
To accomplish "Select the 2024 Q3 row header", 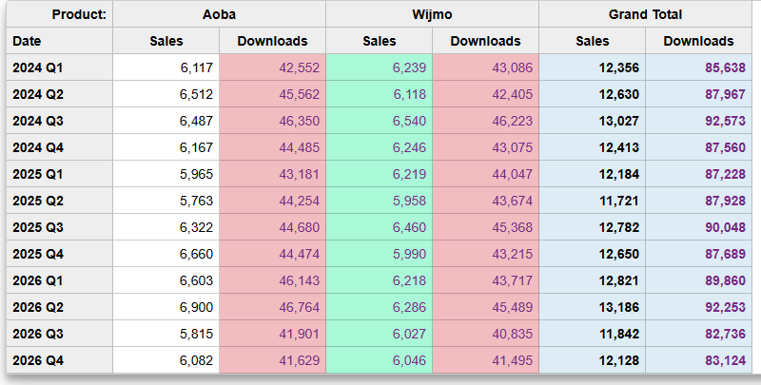I will coord(60,121).
